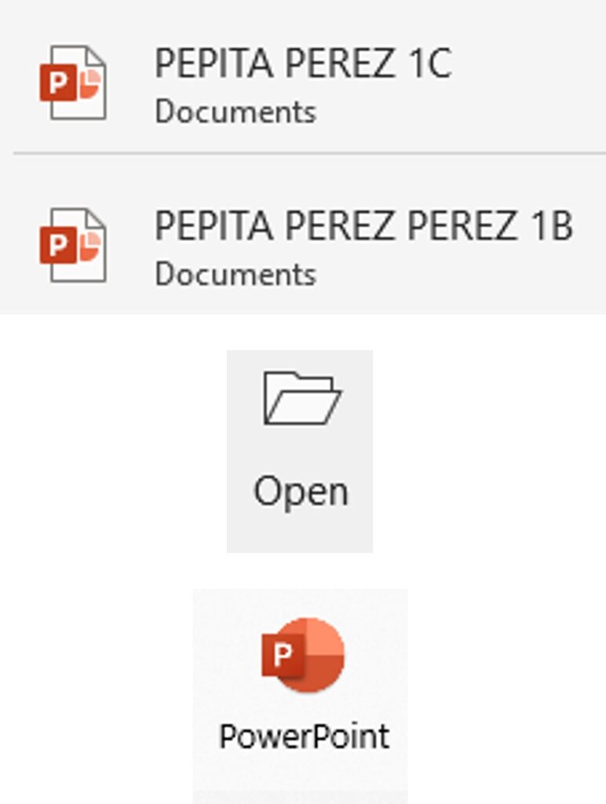Image resolution: width=606 pixels, height=804 pixels.
Task: Click the file icon next to PEPITA PEREZ PEREZ 1B
Action: click(73, 245)
